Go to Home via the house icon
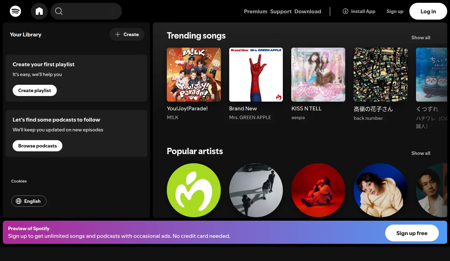Image resolution: width=450 pixels, height=261 pixels. click(x=39, y=11)
